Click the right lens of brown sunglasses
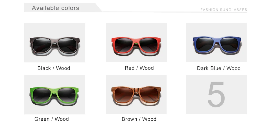This screenshot has height=124, width=271. point(149,94)
